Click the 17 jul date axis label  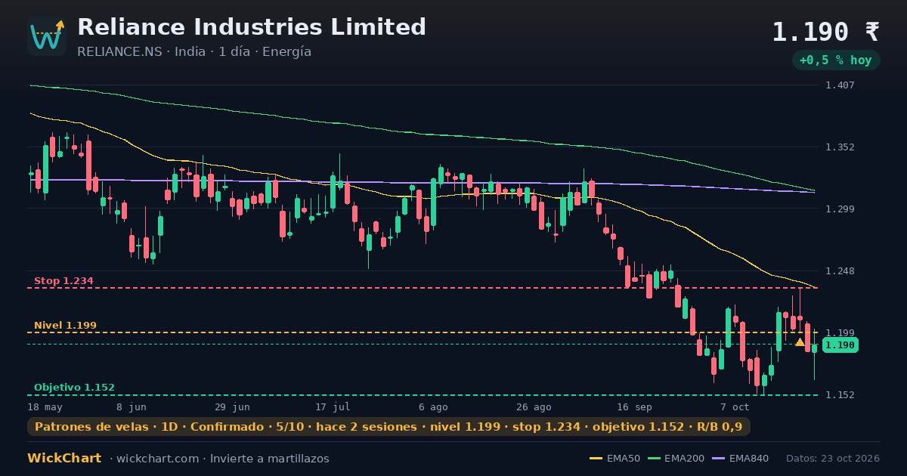point(333,406)
